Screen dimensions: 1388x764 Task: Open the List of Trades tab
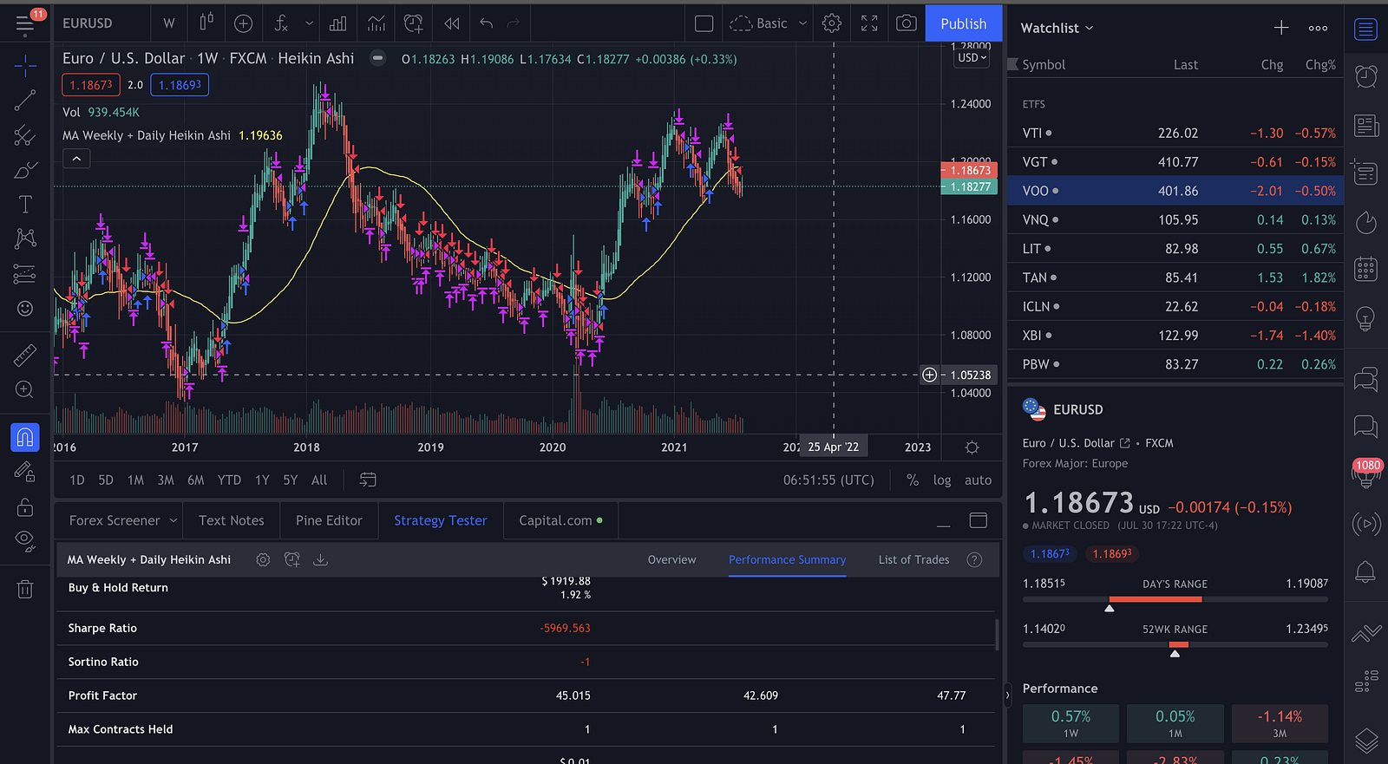[913, 559]
